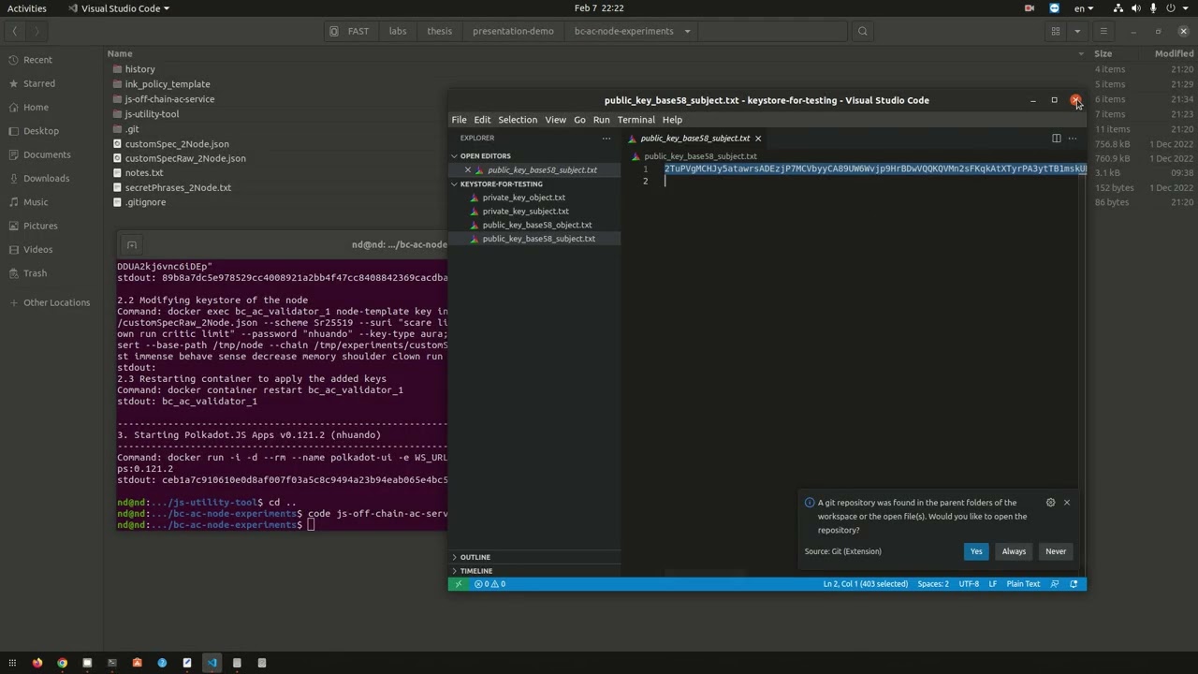This screenshot has height=674, width=1198.
Task: Open the Files hamburger menu
Action: pos(1103,31)
